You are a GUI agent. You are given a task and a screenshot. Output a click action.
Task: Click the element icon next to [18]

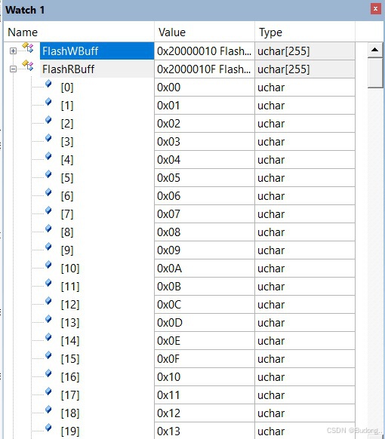(x=48, y=410)
